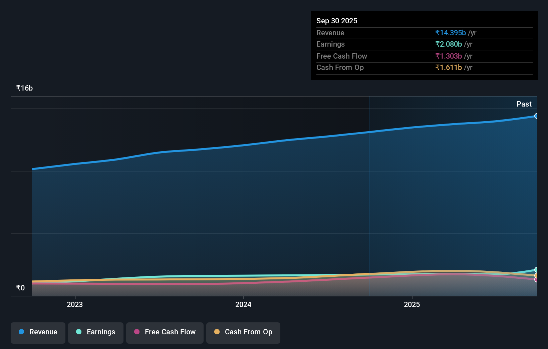The image size is (548, 349).
Task: Click the Earnings legend dot icon
Action: point(78,332)
